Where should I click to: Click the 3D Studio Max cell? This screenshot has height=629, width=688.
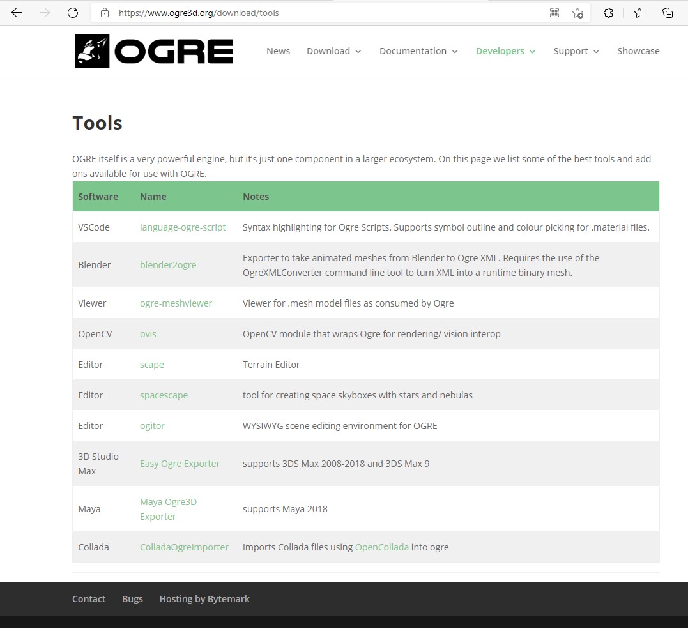[98, 464]
